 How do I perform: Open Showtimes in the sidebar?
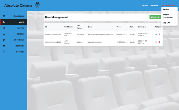coord(13,40)
